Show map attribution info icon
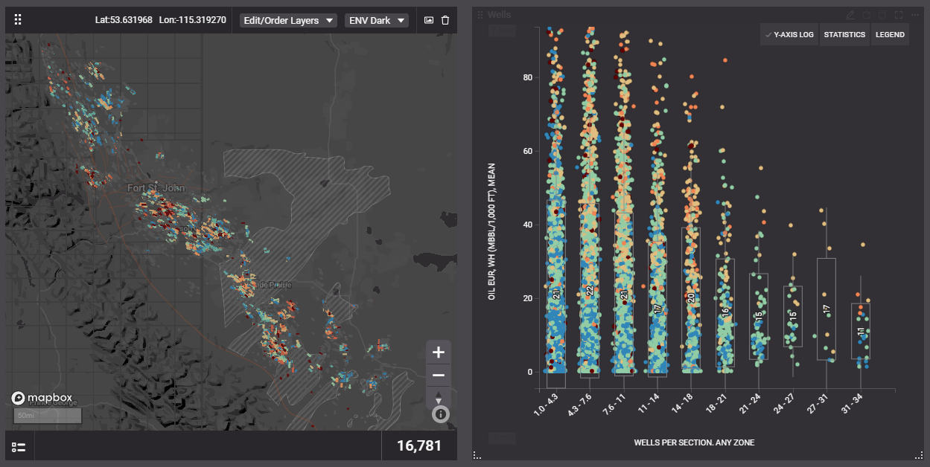 [x=441, y=413]
